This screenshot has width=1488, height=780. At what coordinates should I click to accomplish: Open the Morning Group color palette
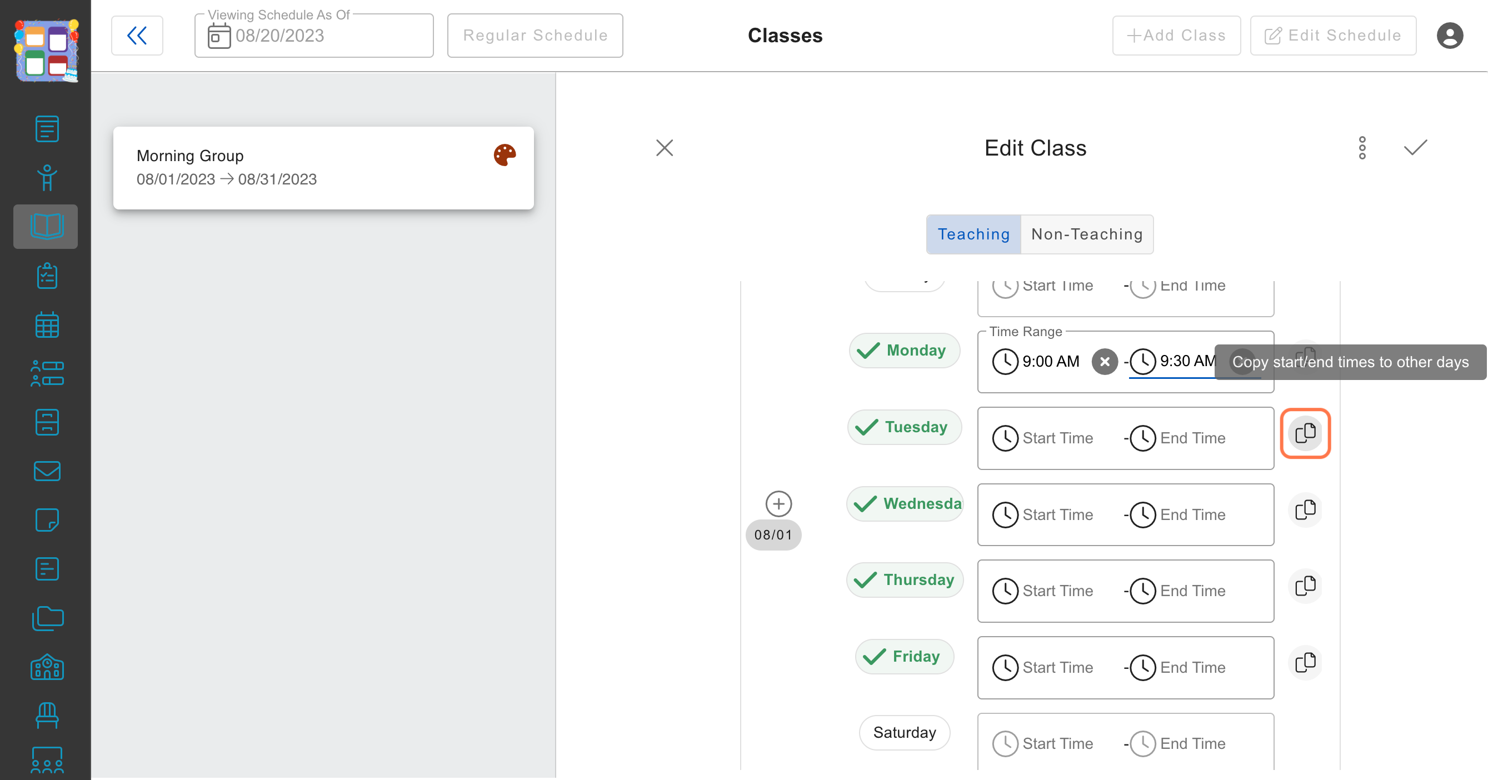click(505, 155)
